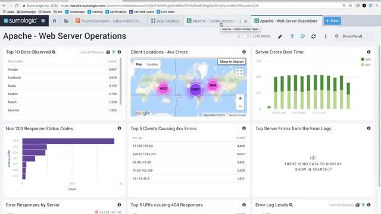Show info for Error Responses by Server
The image size is (381, 214).
(x=119, y=204)
